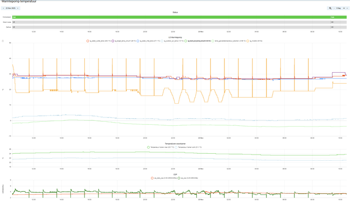The height and width of the screenshot is (201, 350).
Task: Click the Defrost row label
Action: pyautogui.click(x=8, y=27)
